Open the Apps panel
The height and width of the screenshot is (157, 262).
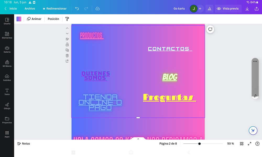coord(7,134)
